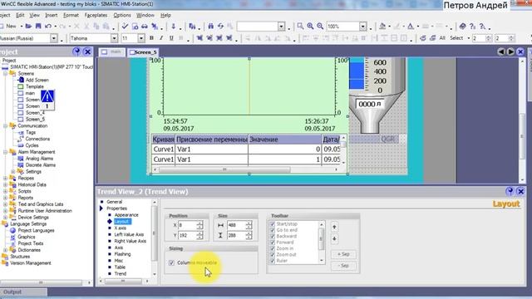Collapse the Communication tree node
This screenshot has width=532, height=299.
(6, 125)
